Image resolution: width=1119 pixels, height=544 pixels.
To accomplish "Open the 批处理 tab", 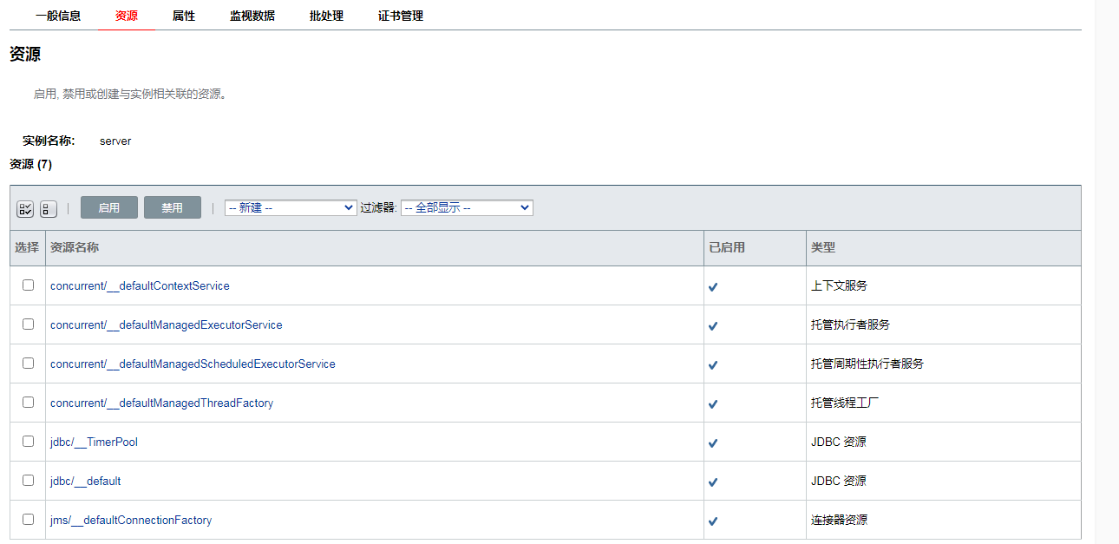I will [x=326, y=16].
